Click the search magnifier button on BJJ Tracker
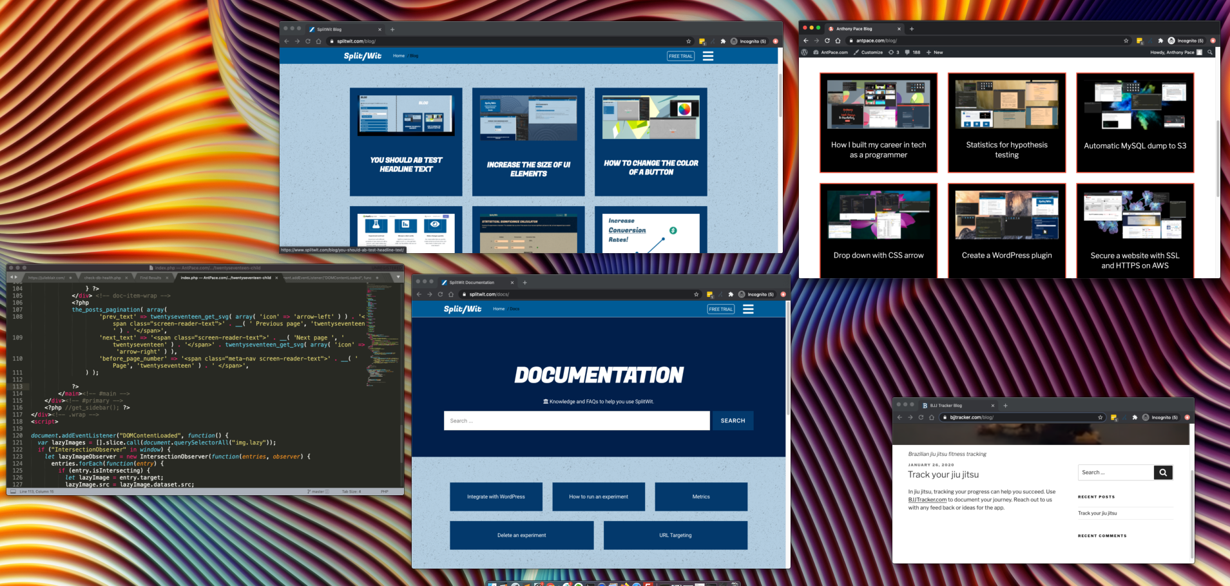The height and width of the screenshot is (586, 1230). click(x=1163, y=473)
